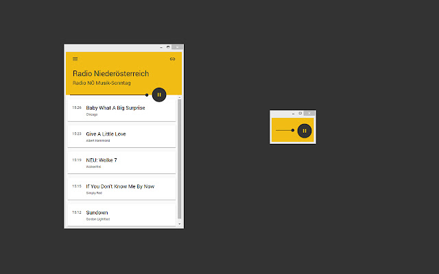Click the artist name Chicago
Screen dimensions: 439x274
92,114
